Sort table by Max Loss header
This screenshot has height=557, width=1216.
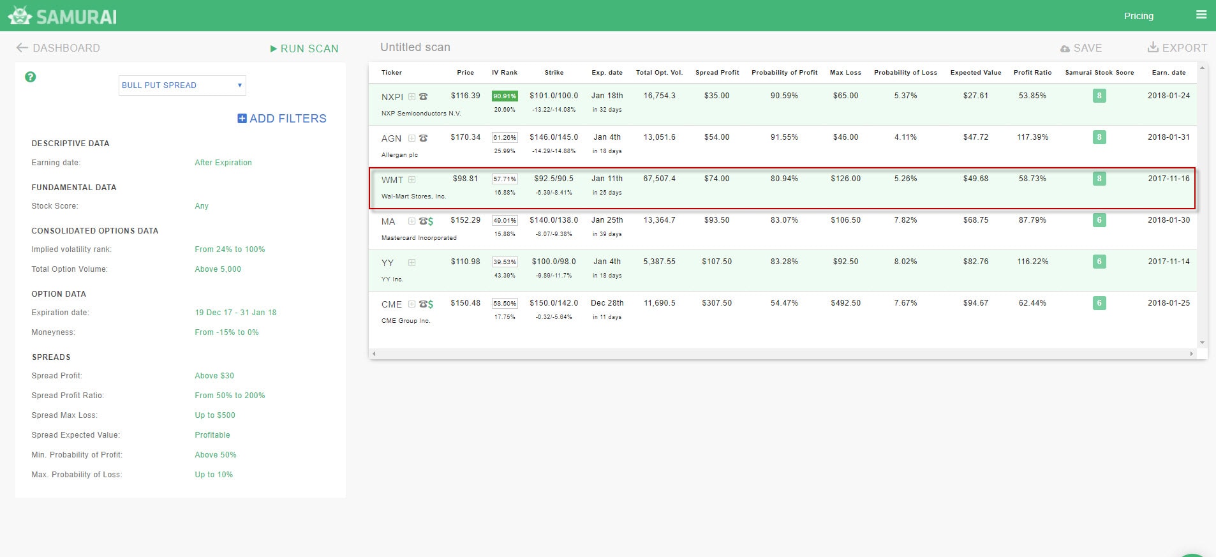(x=845, y=73)
